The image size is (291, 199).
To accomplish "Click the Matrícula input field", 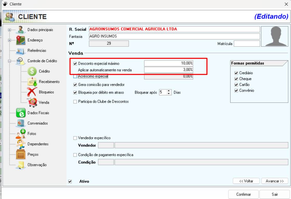I will click(247, 44).
